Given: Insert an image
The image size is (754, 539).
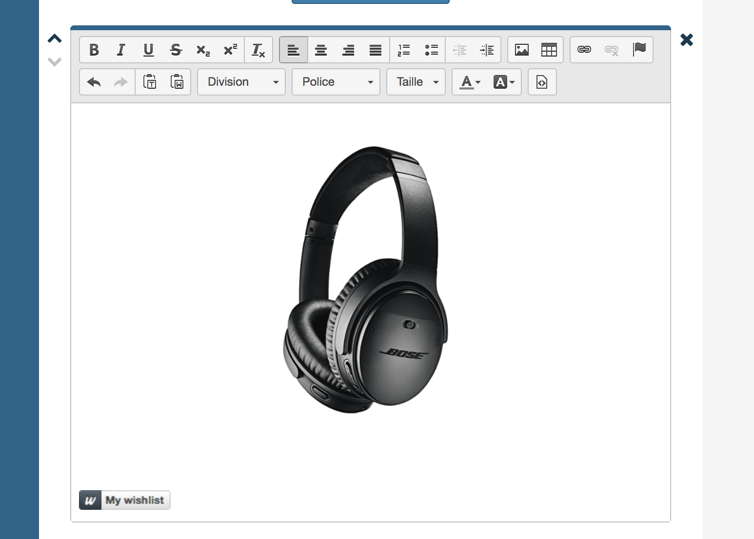Looking at the screenshot, I should coord(522,50).
